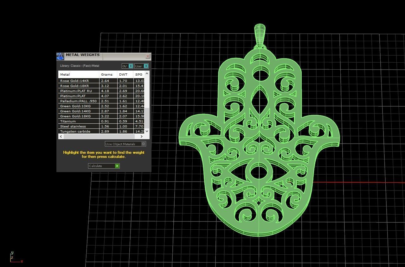405x267 pixels.
Task: Click the SPG column header
Action: coord(139,74)
